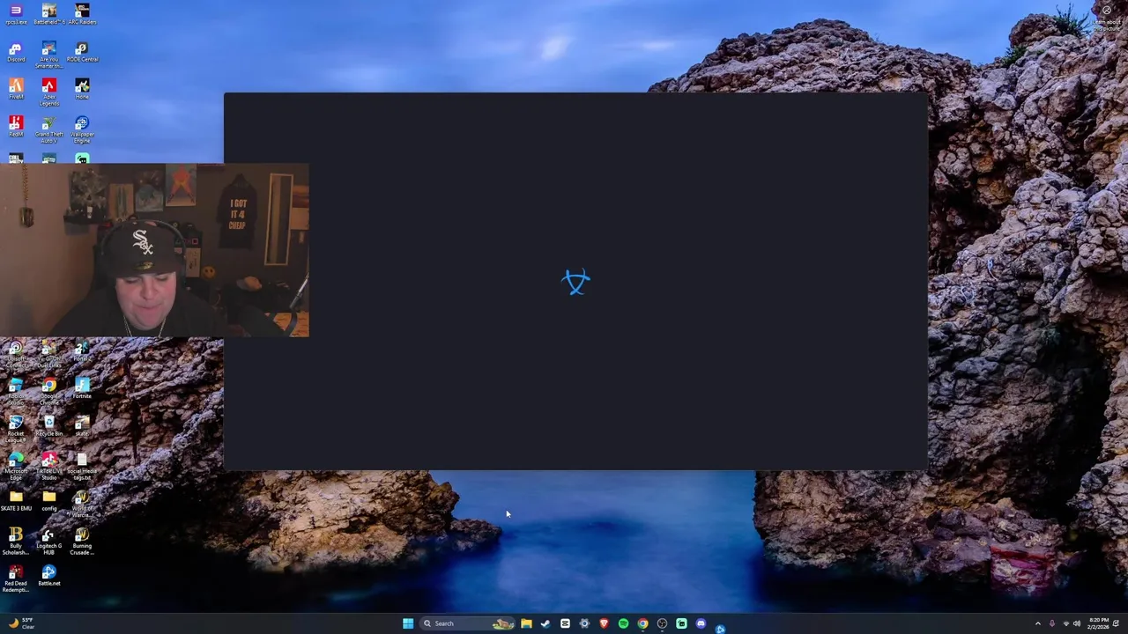This screenshot has height=634, width=1128.
Task: Click the taskbar Search box
Action: coord(467,623)
